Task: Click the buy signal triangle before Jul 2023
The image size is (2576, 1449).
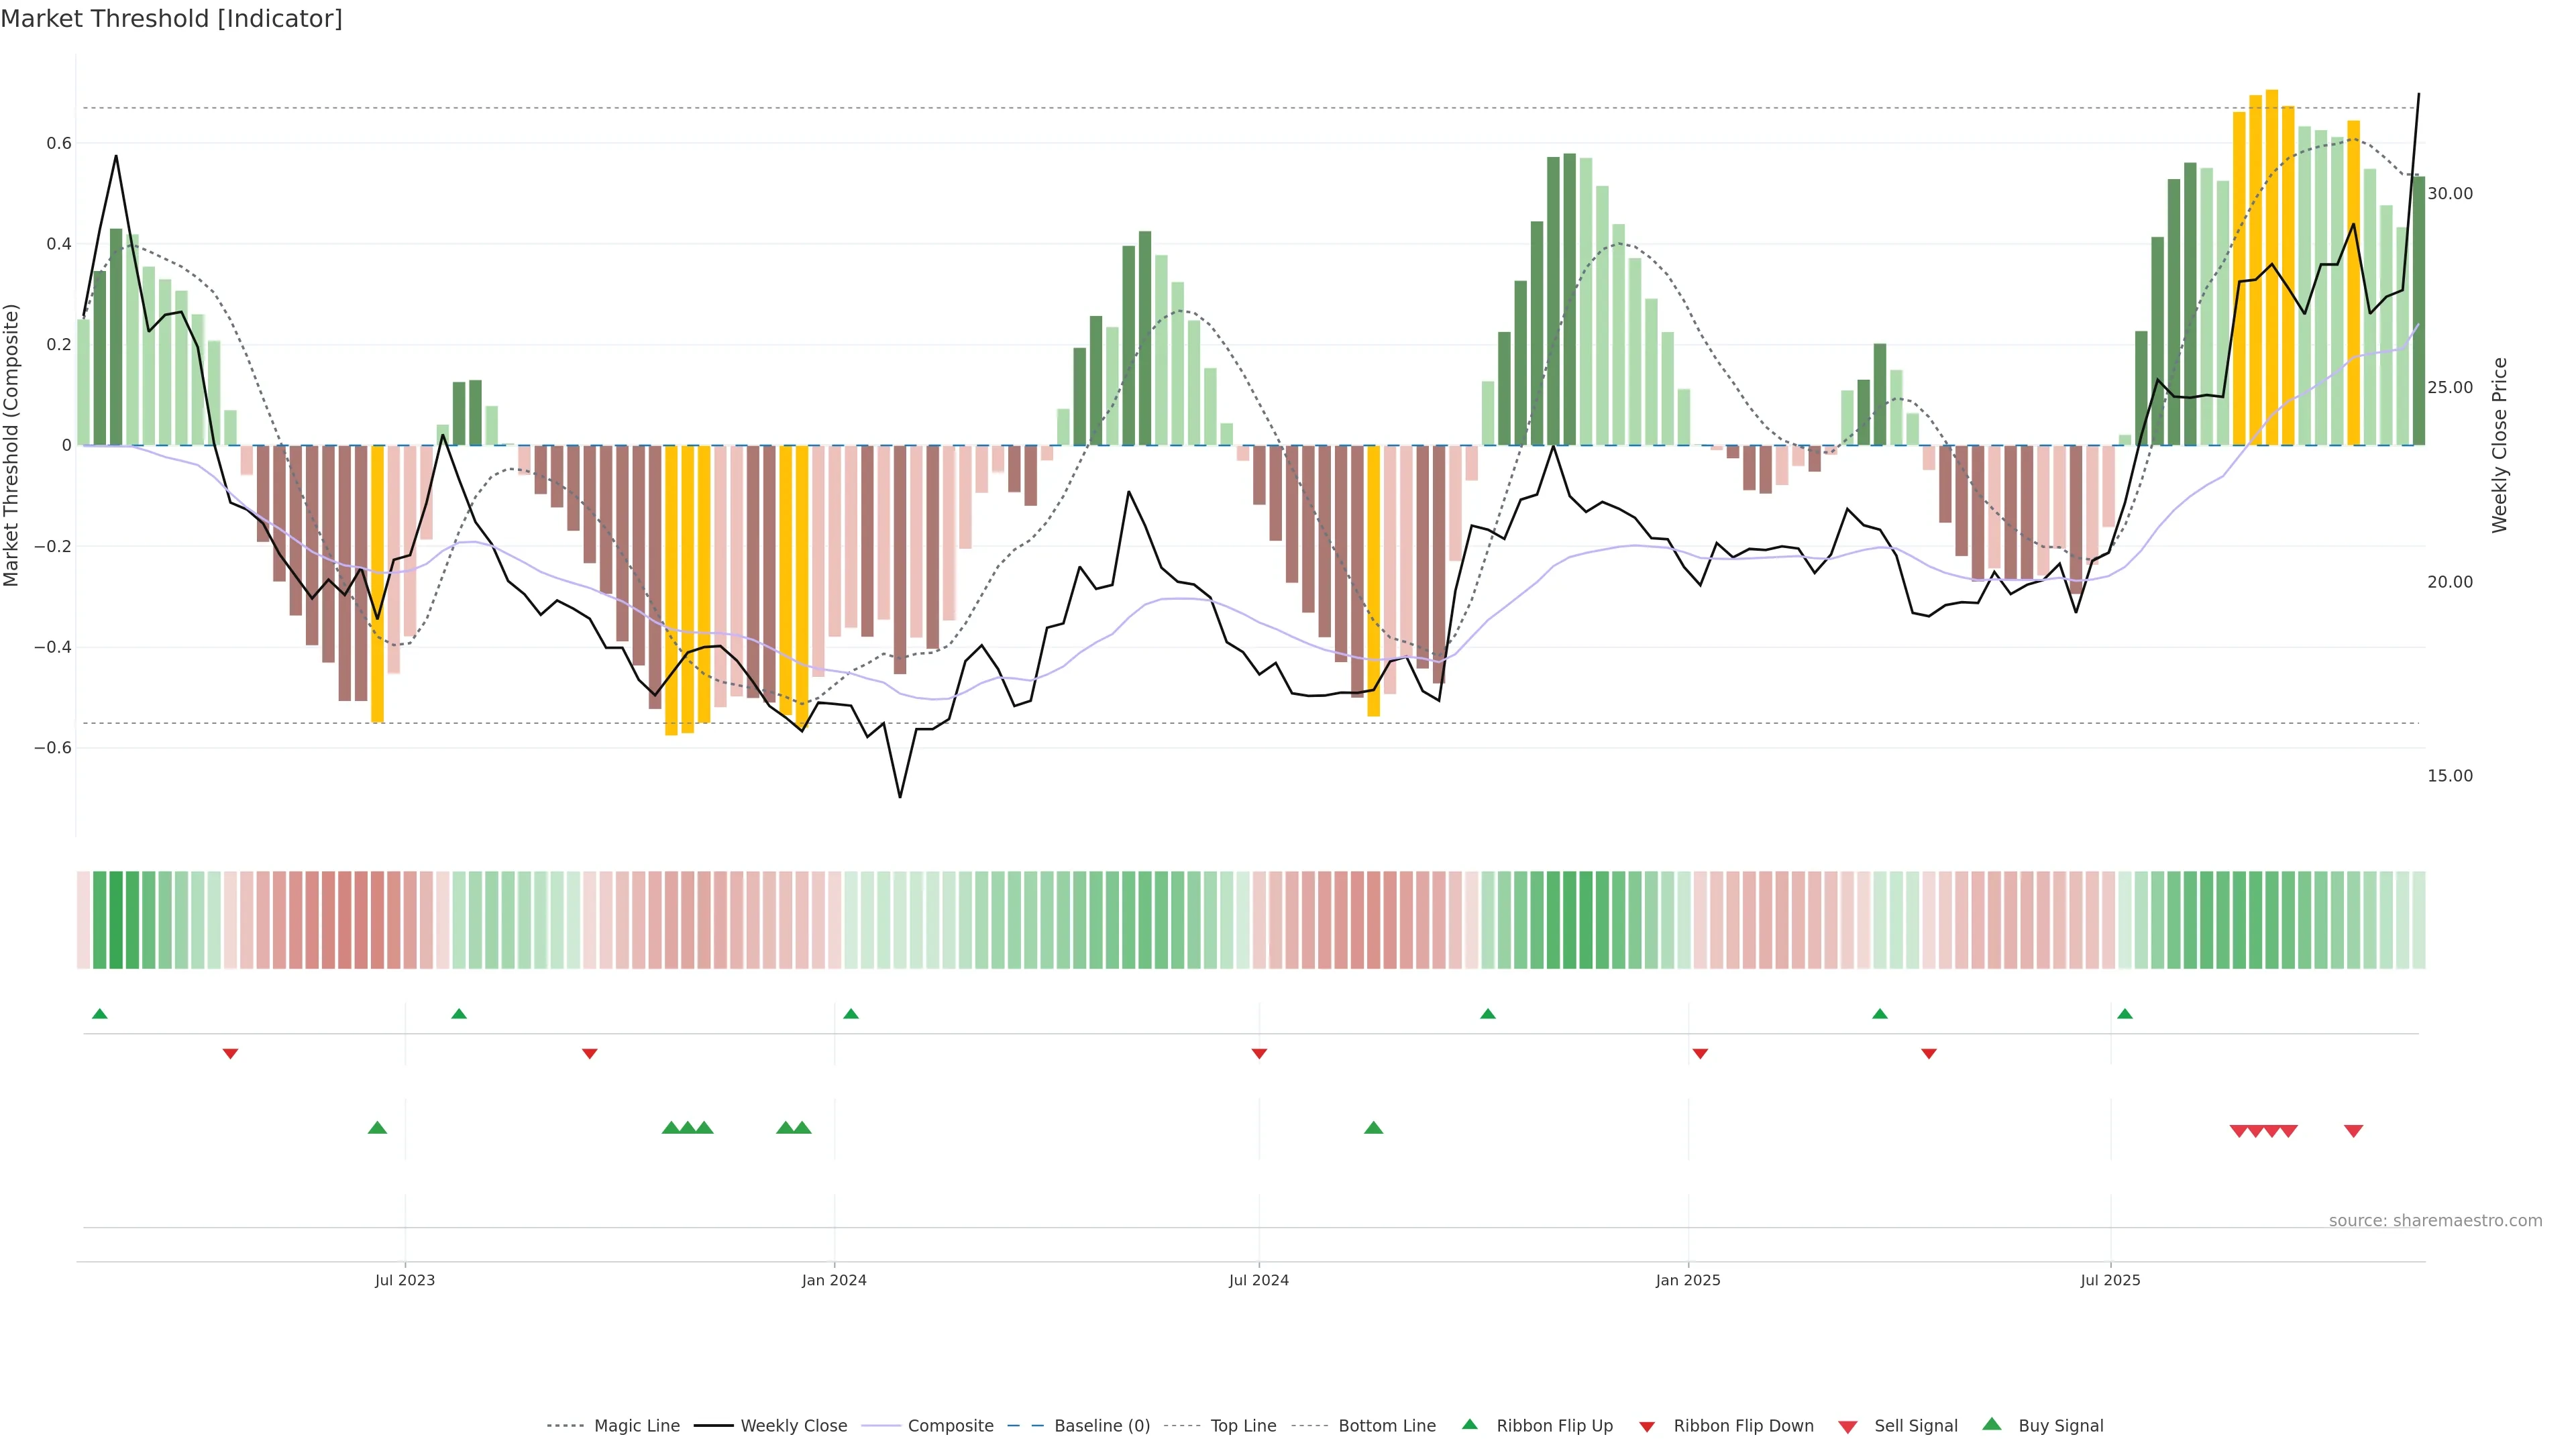Action: tap(377, 1128)
